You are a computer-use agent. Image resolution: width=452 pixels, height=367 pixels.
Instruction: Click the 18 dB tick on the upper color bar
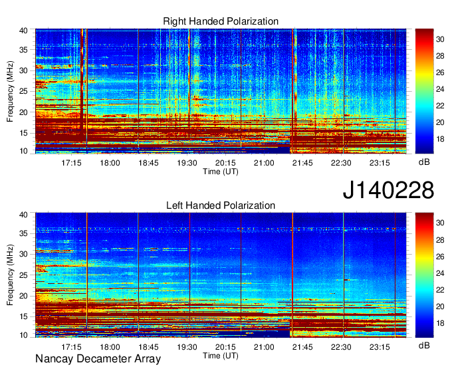point(440,139)
